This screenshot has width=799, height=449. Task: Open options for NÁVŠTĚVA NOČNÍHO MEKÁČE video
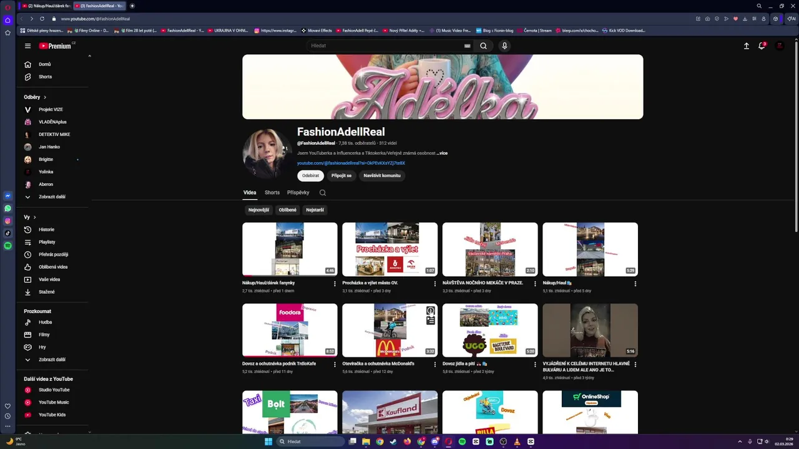coord(535,284)
